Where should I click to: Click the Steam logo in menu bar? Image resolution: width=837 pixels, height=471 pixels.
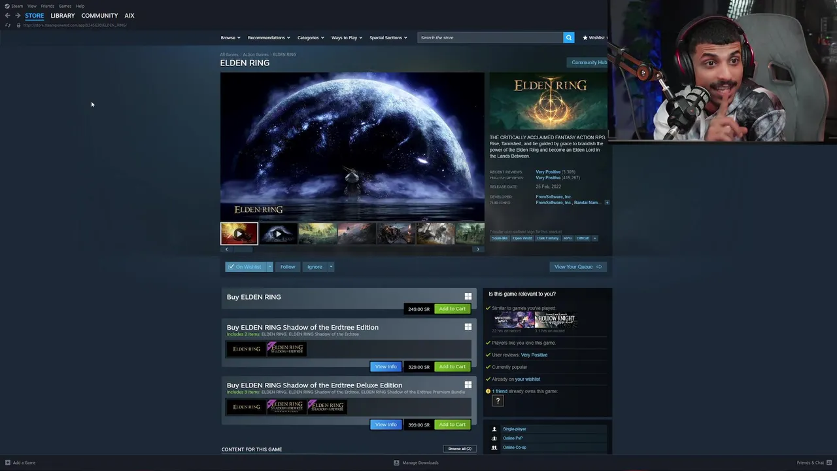point(7,6)
